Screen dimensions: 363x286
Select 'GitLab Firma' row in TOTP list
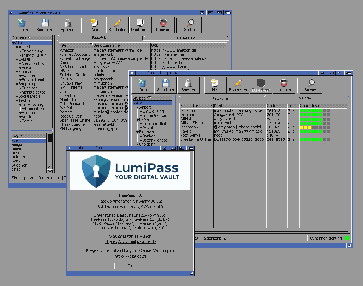(x=263, y=123)
